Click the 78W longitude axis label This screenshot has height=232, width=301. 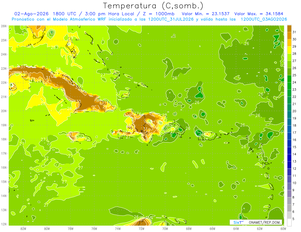[x=70, y=229]
